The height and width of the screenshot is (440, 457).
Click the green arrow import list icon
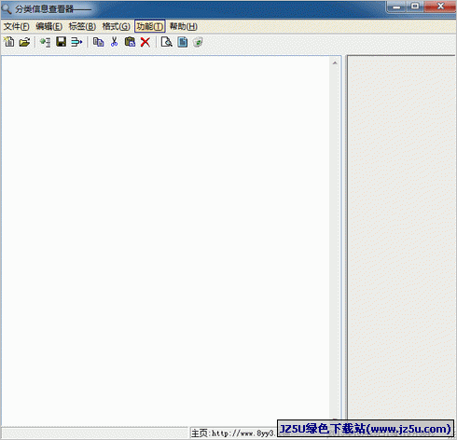click(x=45, y=42)
